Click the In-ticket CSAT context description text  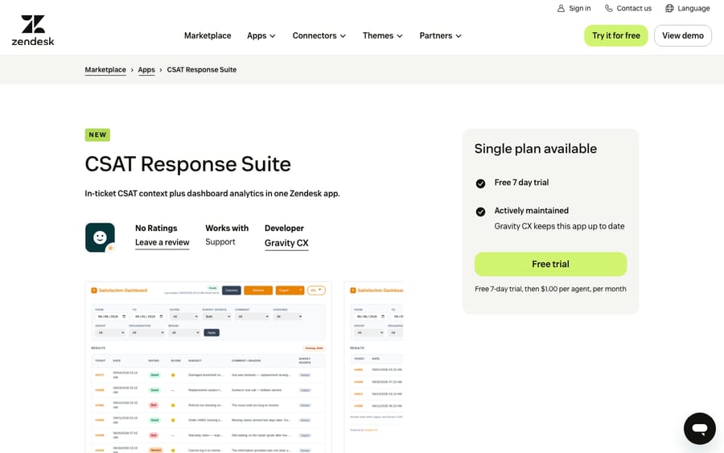[x=212, y=193]
